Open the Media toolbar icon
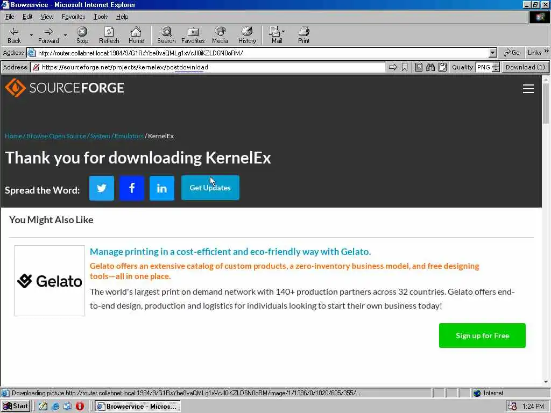 [x=220, y=35]
